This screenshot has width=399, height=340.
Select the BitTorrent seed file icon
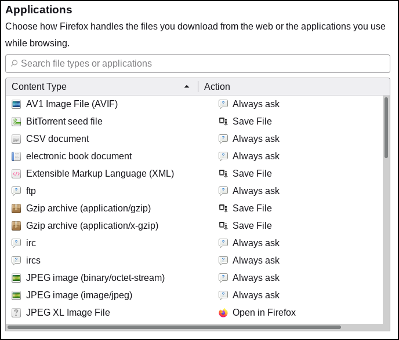[16, 122]
